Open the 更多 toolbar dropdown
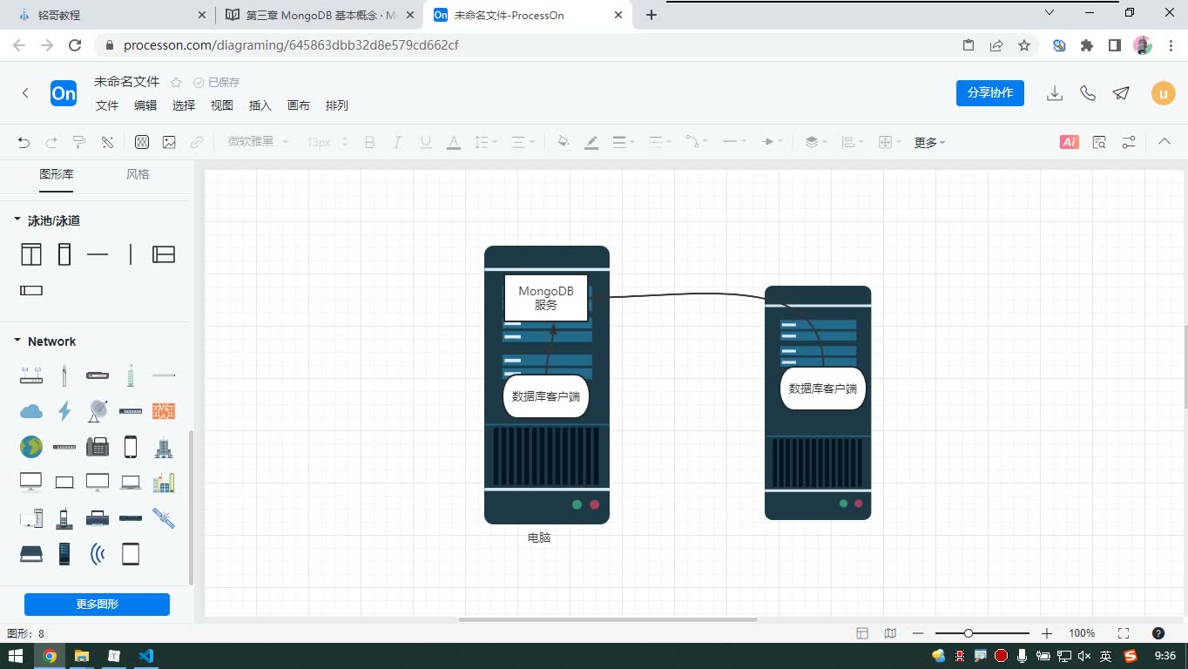The height and width of the screenshot is (669, 1188). [x=929, y=142]
